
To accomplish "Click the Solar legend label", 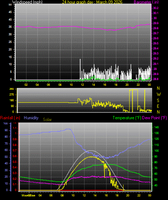I will coord(47,120).
